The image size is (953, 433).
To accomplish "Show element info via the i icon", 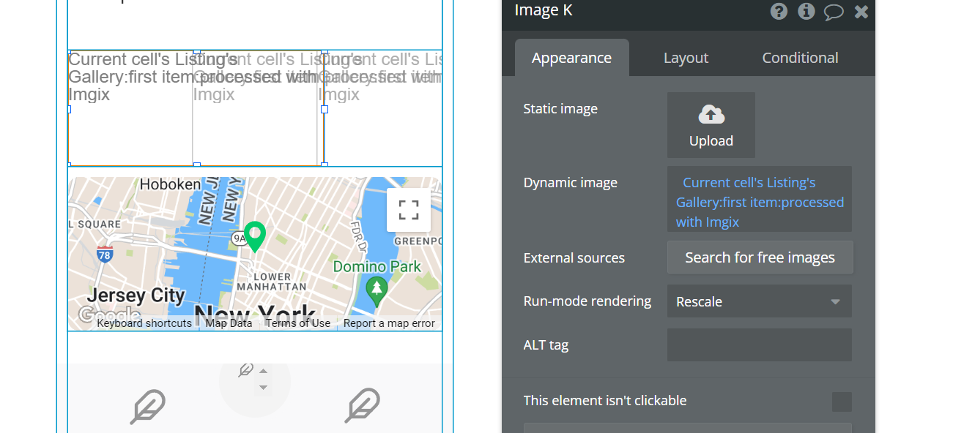I will tap(806, 11).
